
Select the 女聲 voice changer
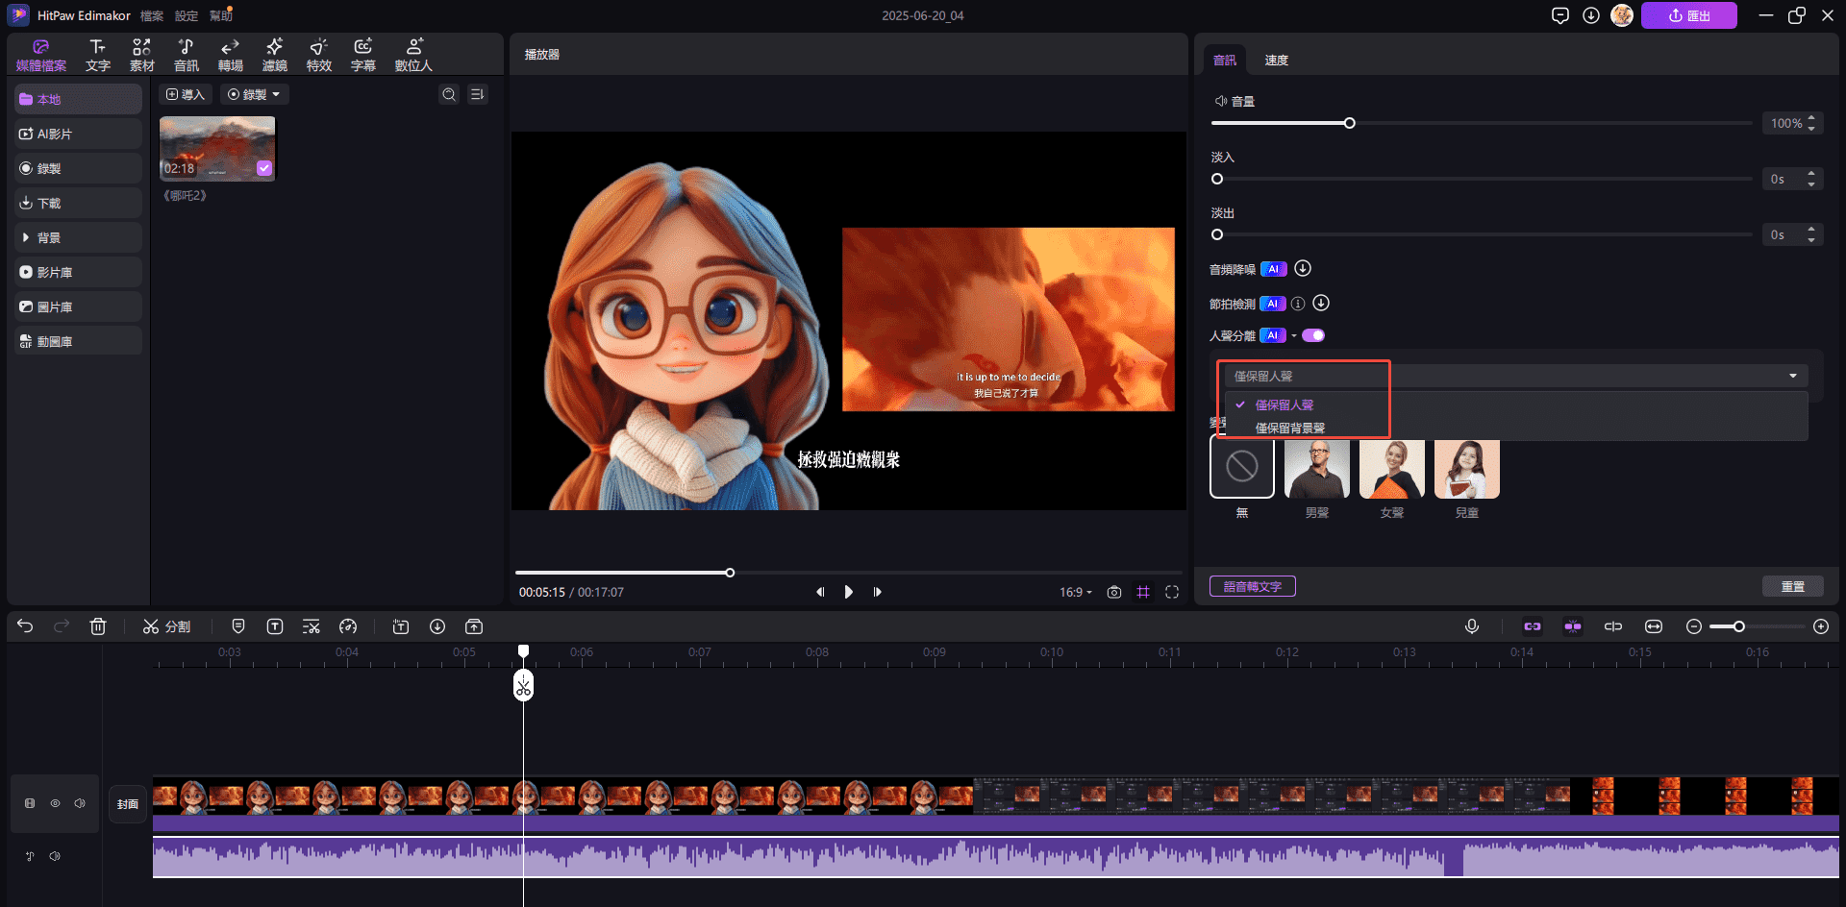(1392, 469)
